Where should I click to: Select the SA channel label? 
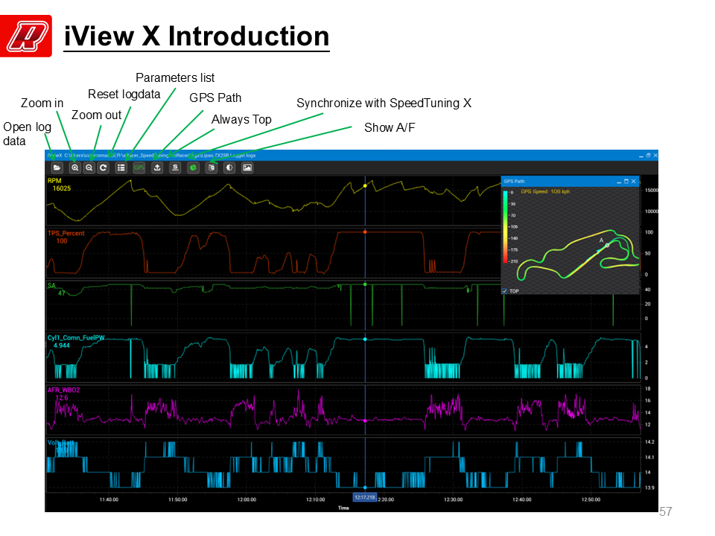click(51, 285)
